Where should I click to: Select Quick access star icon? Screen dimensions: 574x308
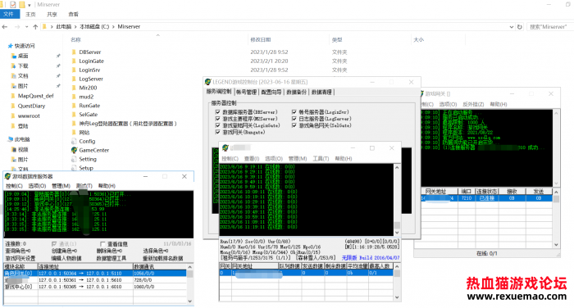[x=10, y=46]
